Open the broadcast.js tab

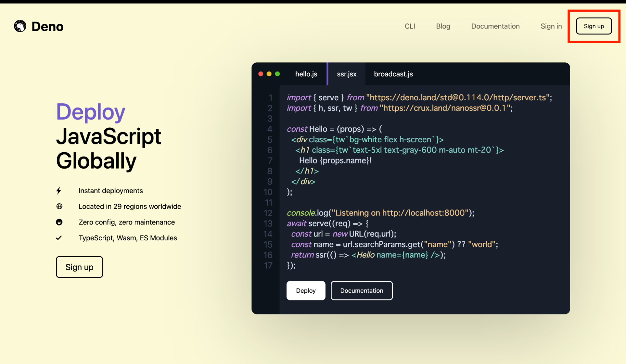click(393, 74)
